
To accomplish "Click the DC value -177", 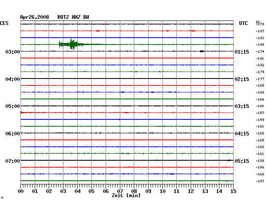I will [x=260, y=79].
